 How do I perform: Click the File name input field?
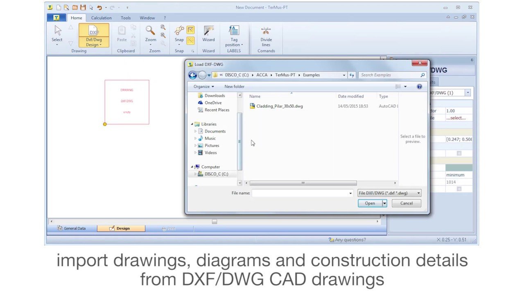pos(300,193)
